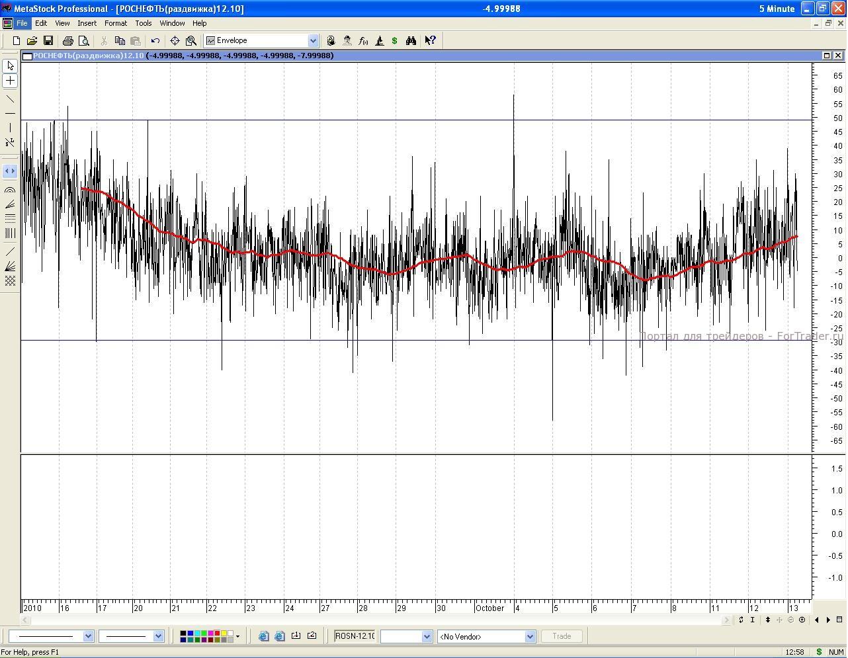848x658 pixels.
Task: Select the trendline drawing tool
Action: 10,99
